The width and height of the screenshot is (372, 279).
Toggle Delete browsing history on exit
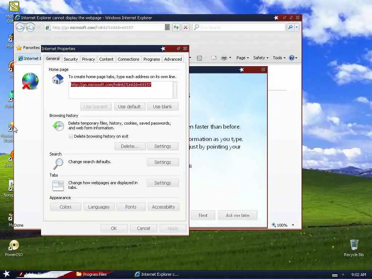pyautogui.click(x=71, y=137)
